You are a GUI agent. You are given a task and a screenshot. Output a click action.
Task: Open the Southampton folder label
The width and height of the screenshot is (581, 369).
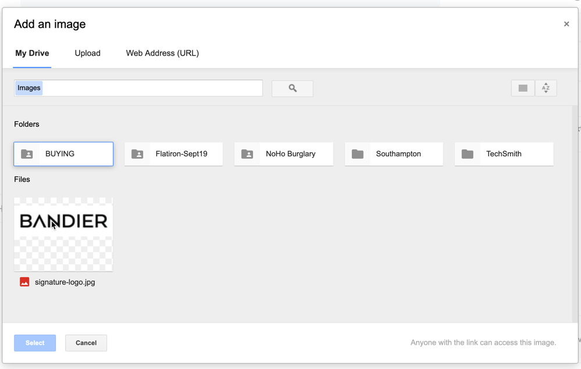tap(398, 154)
